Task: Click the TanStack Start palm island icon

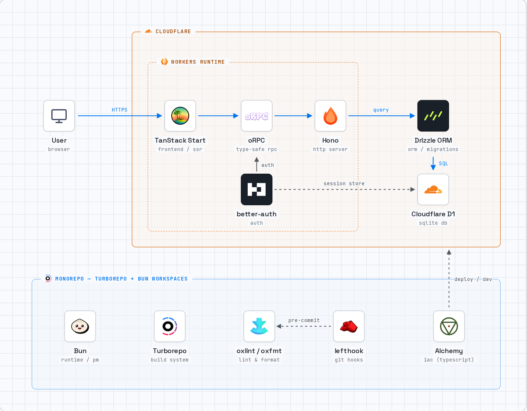Action: [x=180, y=116]
